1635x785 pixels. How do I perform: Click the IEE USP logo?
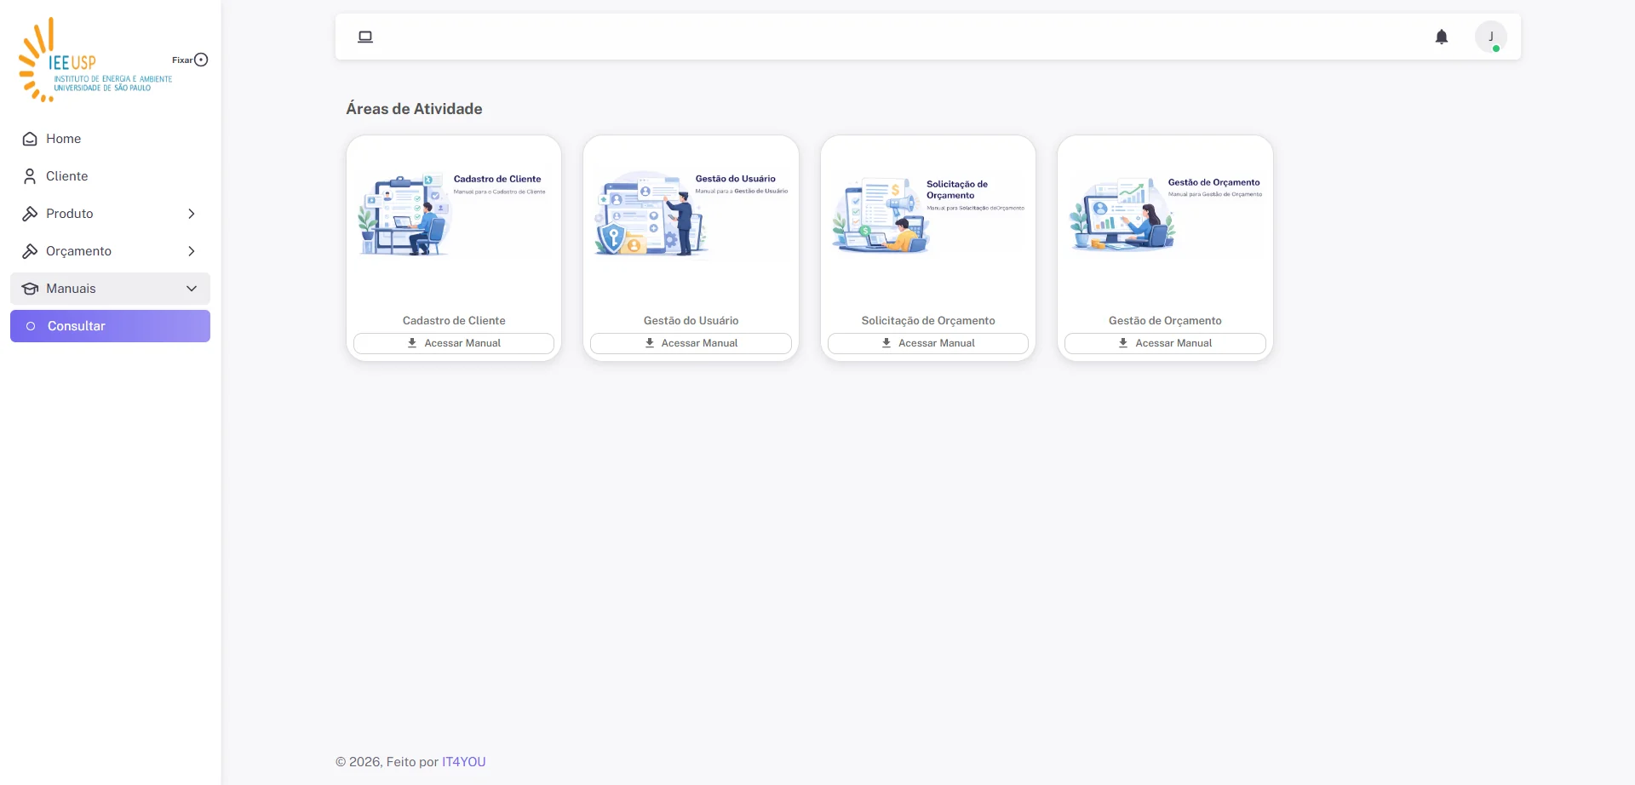[x=95, y=60]
